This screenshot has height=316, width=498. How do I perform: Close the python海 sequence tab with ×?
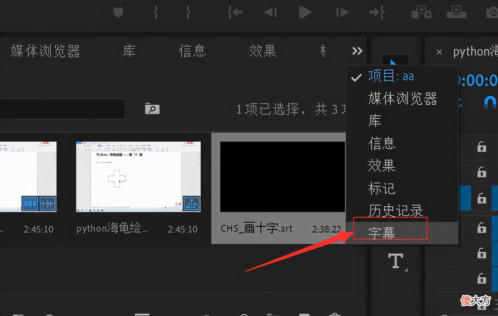click(x=439, y=52)
